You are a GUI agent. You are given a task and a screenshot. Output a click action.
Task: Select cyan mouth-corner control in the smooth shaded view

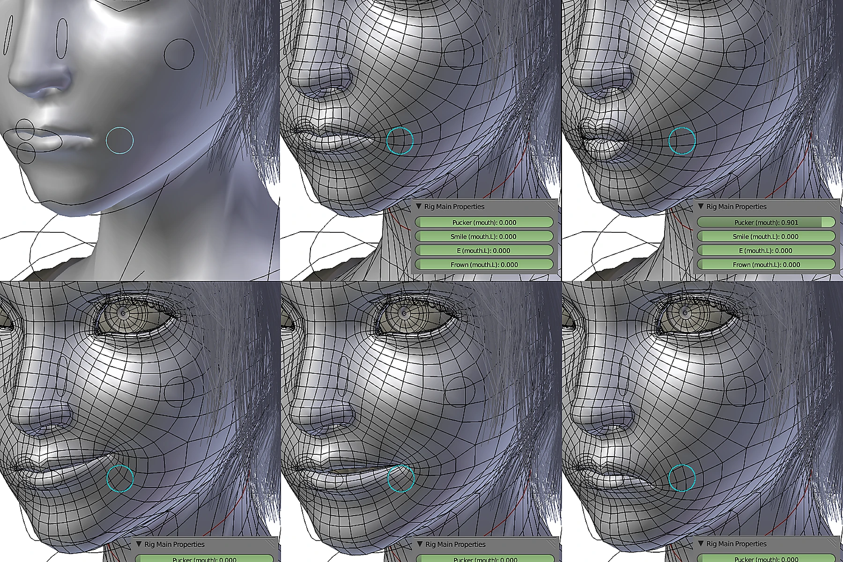click(120, 140)
